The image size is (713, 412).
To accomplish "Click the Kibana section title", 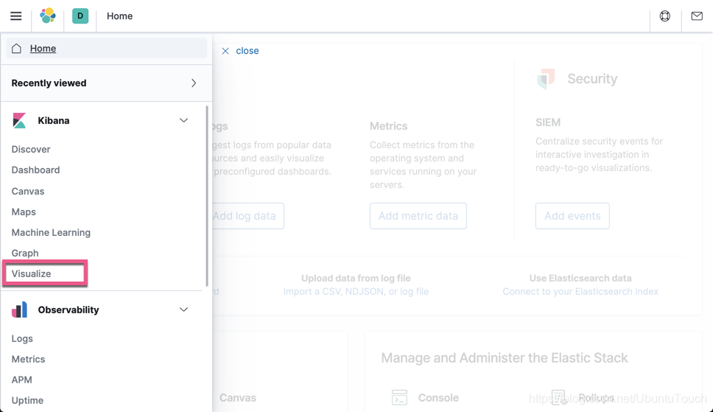I will (54, 121).
